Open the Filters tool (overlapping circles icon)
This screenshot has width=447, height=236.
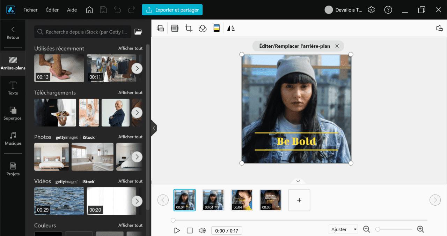tap(203, 28)
